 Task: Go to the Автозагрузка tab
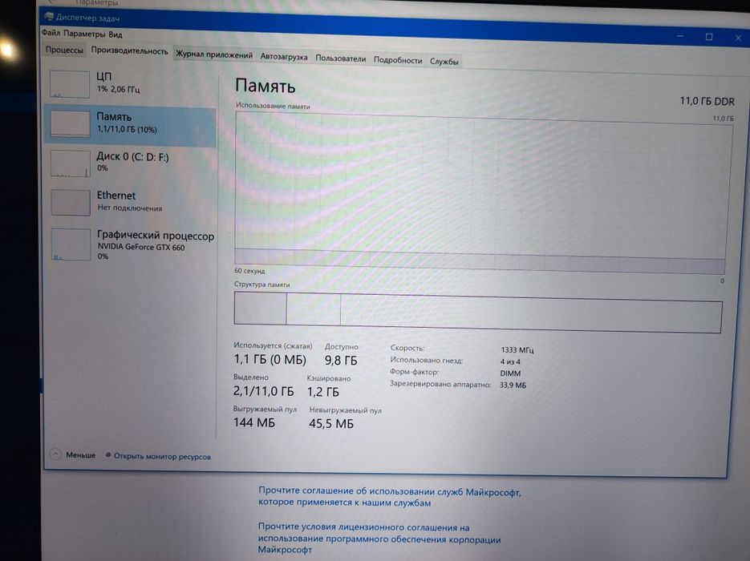click(x=284, y=56)
